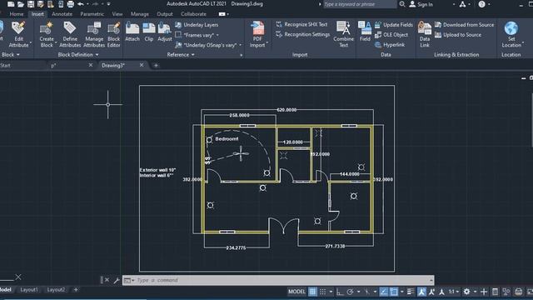Insert a Field
533x300 pixels.
(x=365, y=32)
